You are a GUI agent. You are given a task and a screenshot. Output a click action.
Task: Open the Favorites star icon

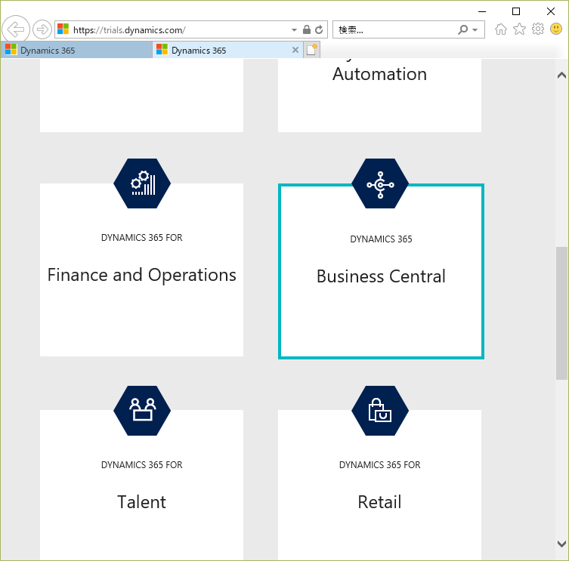click(x=519, y=29)
